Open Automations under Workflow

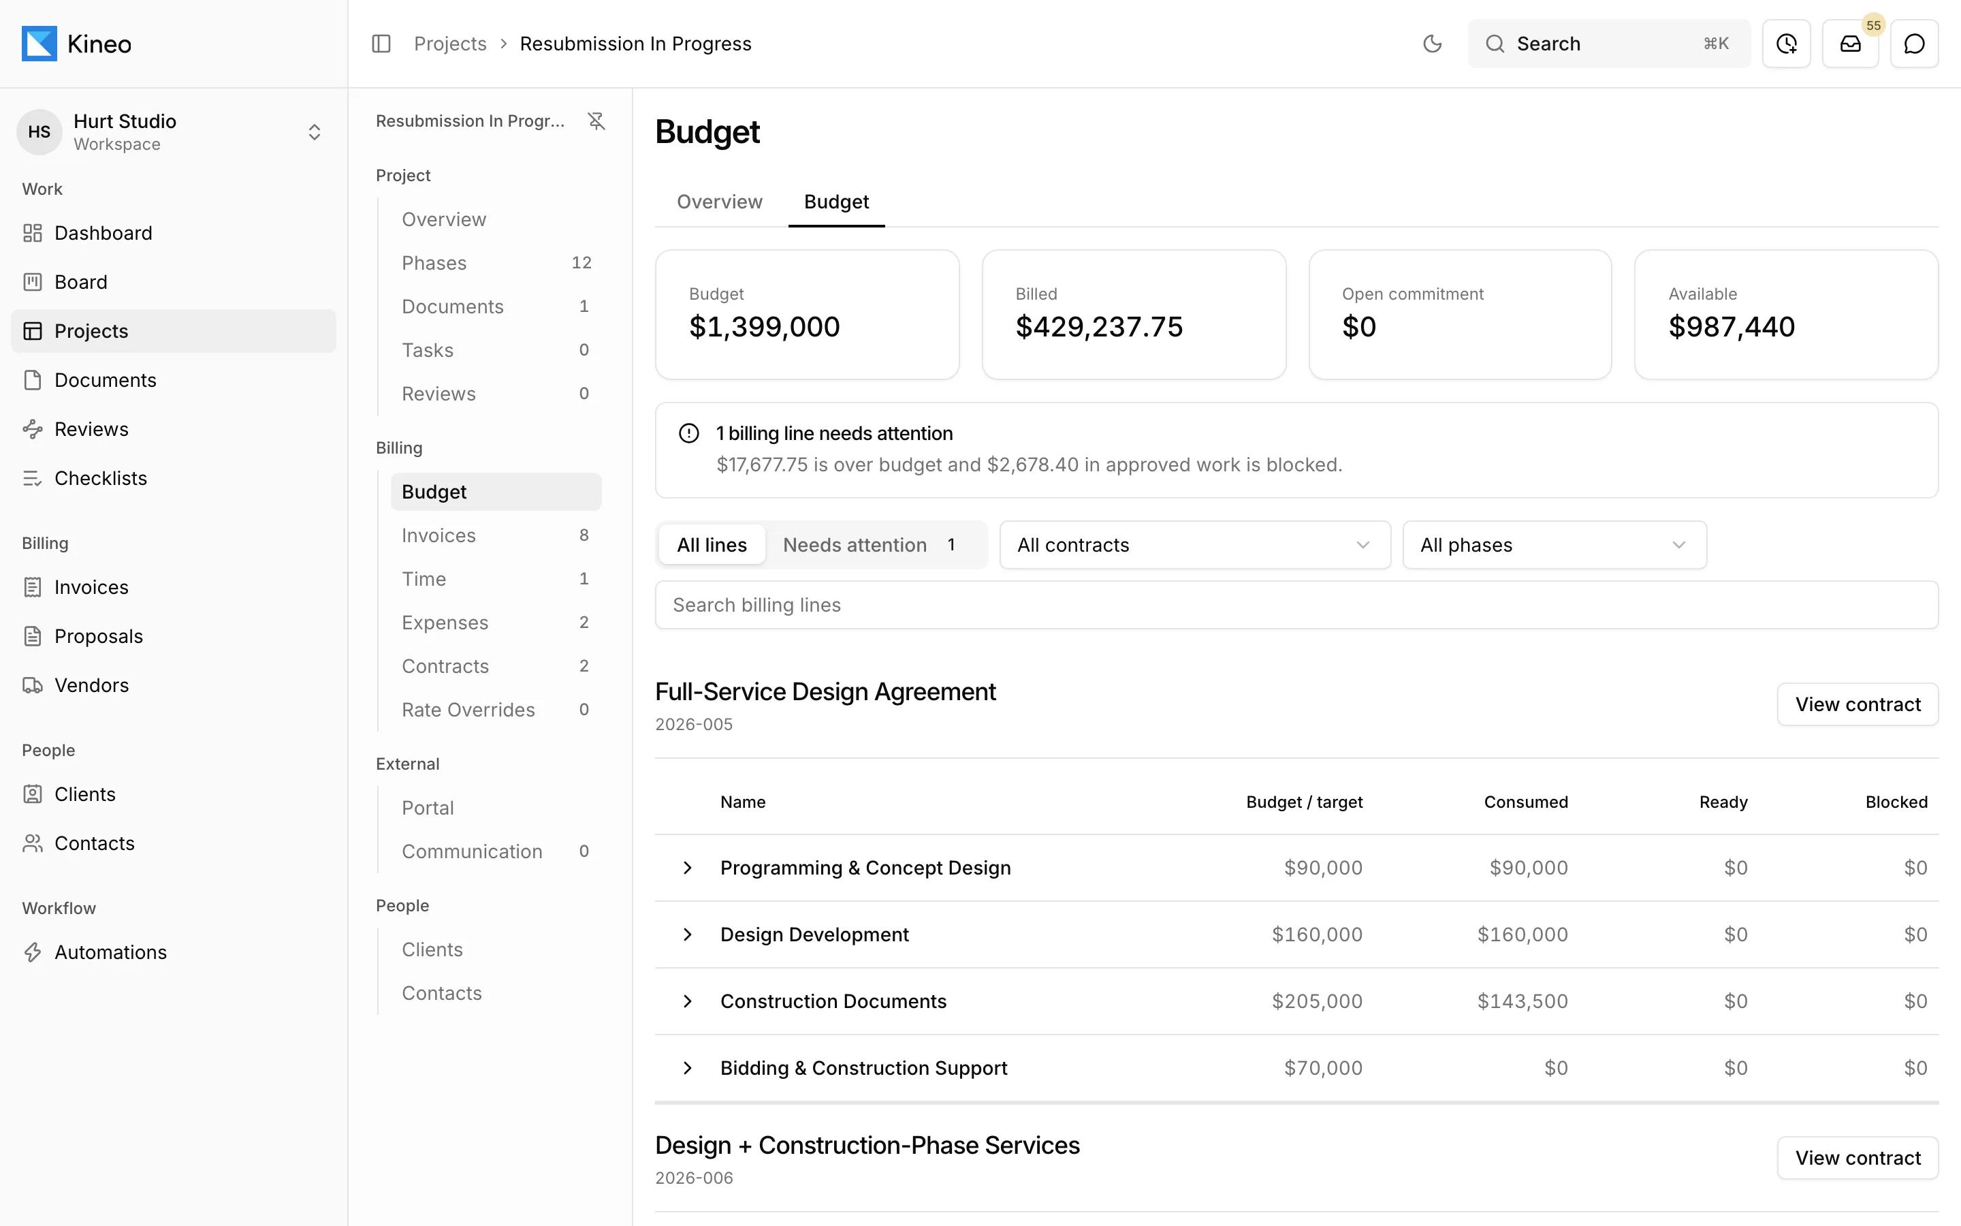coord(174,953)
